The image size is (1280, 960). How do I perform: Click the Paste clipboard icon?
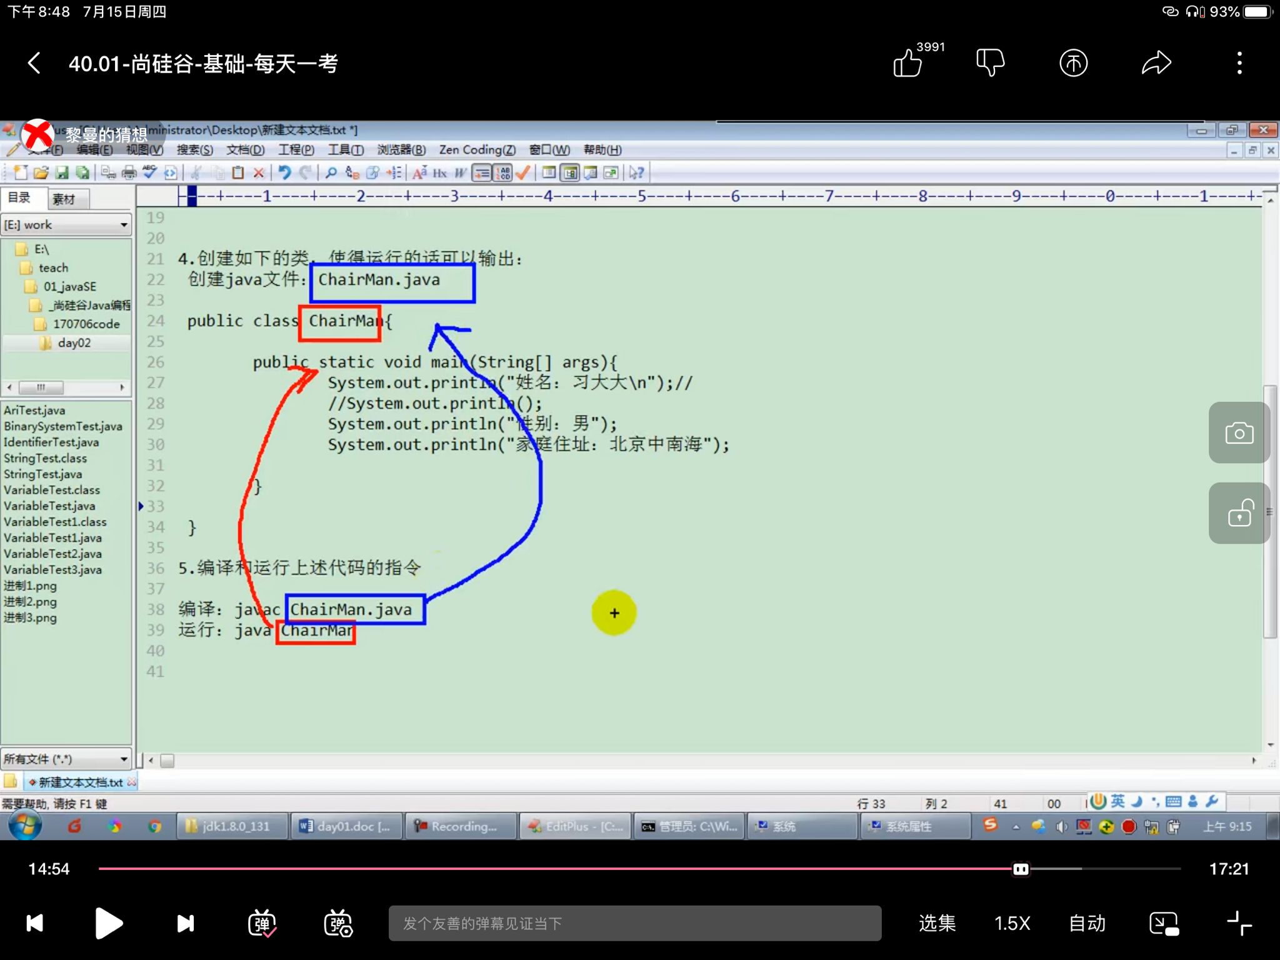click(x=238, y=172)
